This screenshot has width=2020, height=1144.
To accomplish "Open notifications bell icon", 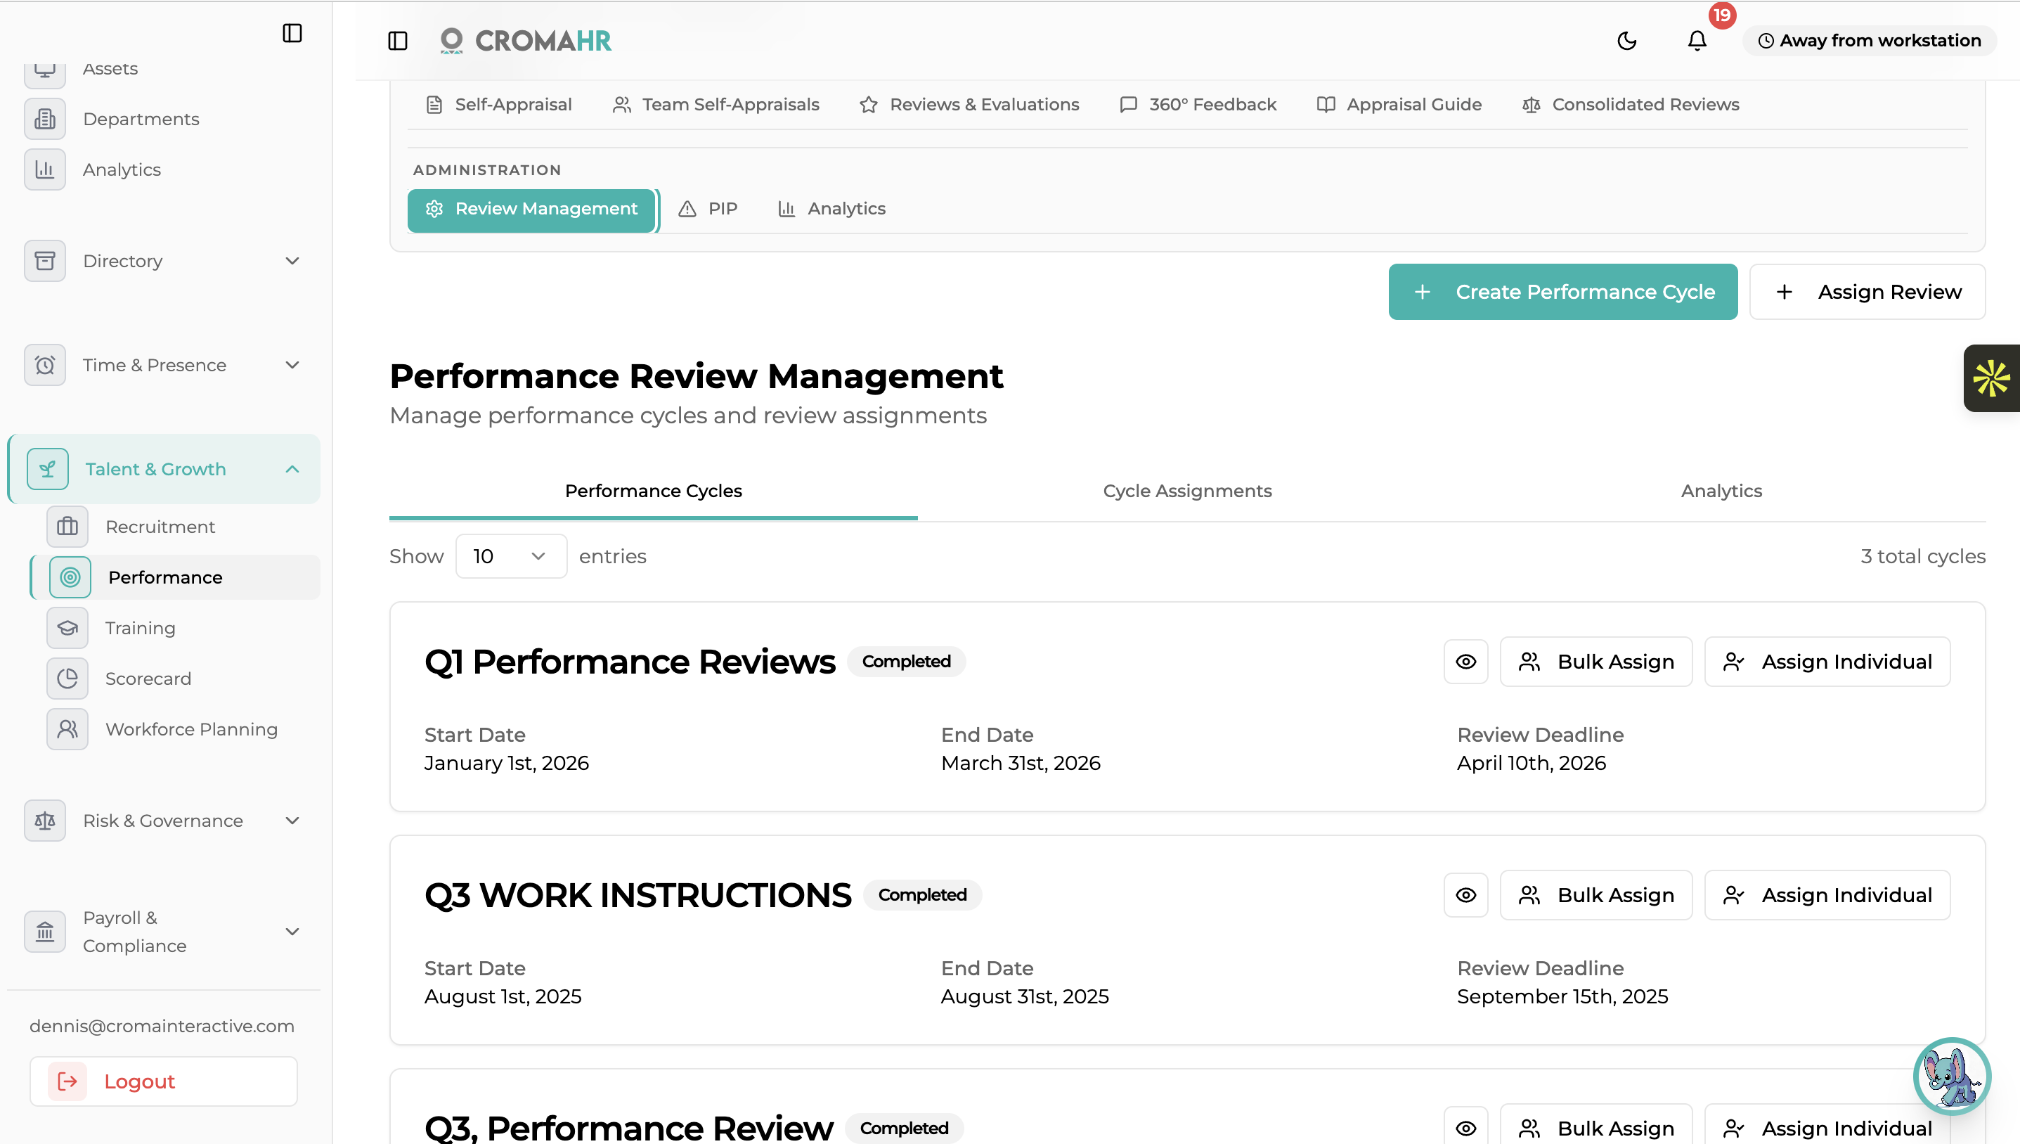I will click(x=1697, y=41).
